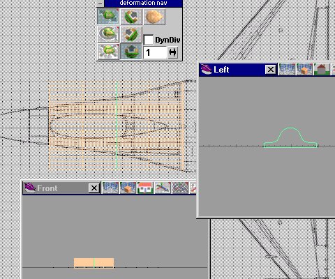Screen dimensions: 335x279
Task: Select the deform-move tool with crossed arrows
Action: point(108,17)
